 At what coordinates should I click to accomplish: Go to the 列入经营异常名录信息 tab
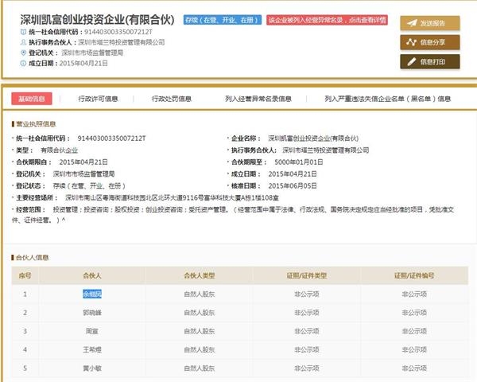tap(258, 99)
